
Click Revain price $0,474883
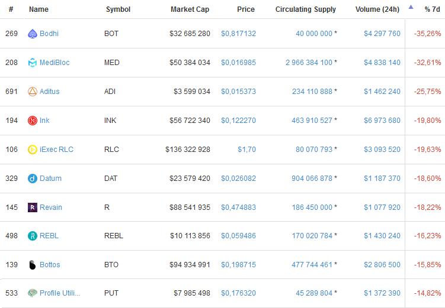point(238,208)
